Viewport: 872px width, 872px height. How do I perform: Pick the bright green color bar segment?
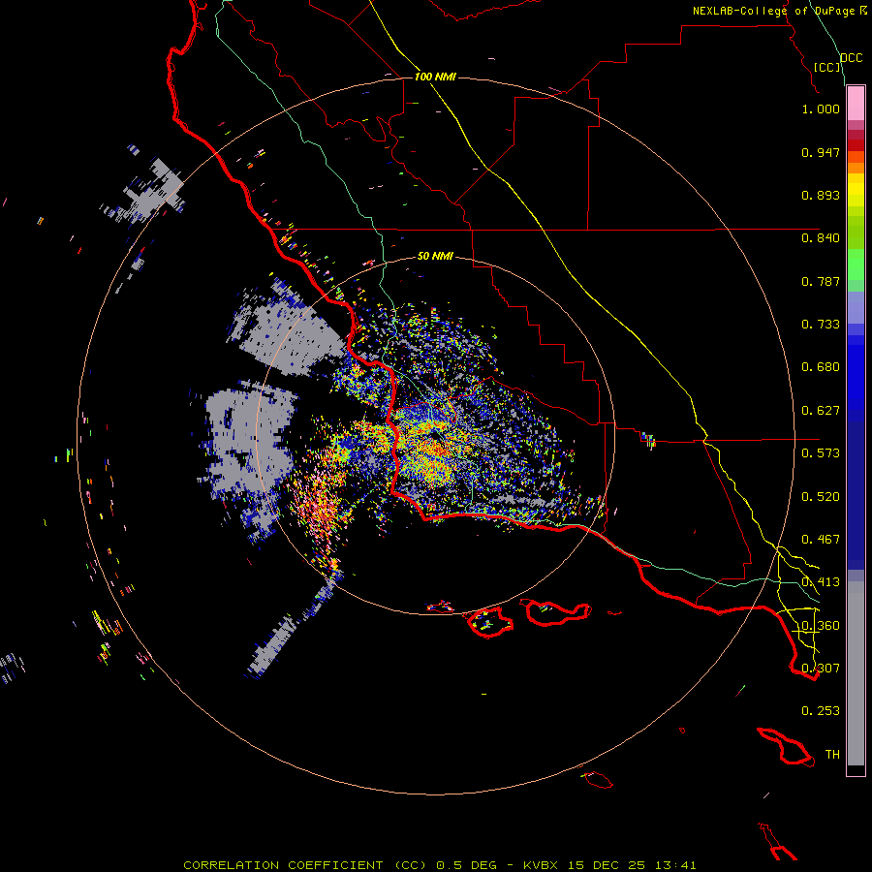coord(856,265)
